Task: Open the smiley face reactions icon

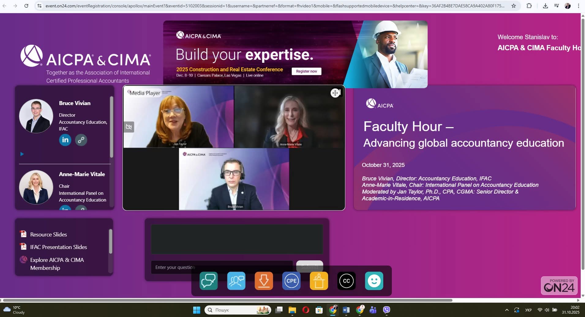Action: [x=374, y=281]
